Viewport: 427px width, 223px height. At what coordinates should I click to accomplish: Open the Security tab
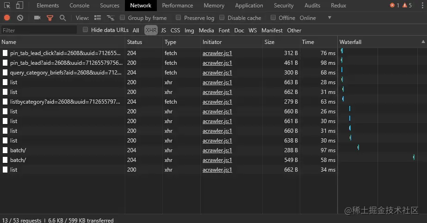pos(284,6)
